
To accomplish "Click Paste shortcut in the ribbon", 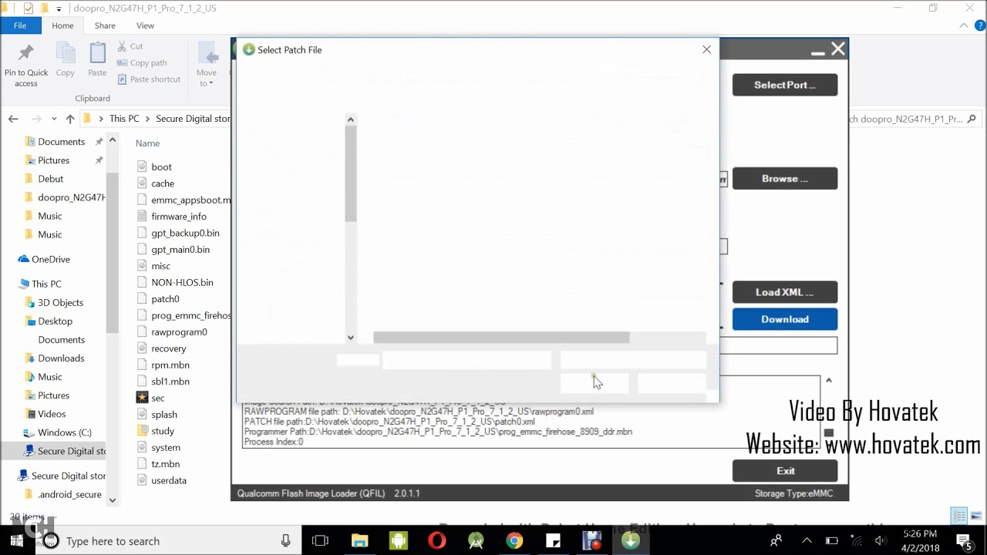I will pos(149,79).
